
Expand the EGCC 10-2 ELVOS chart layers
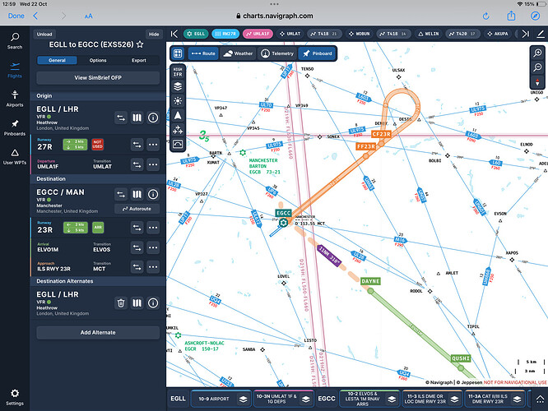(392, 399)
